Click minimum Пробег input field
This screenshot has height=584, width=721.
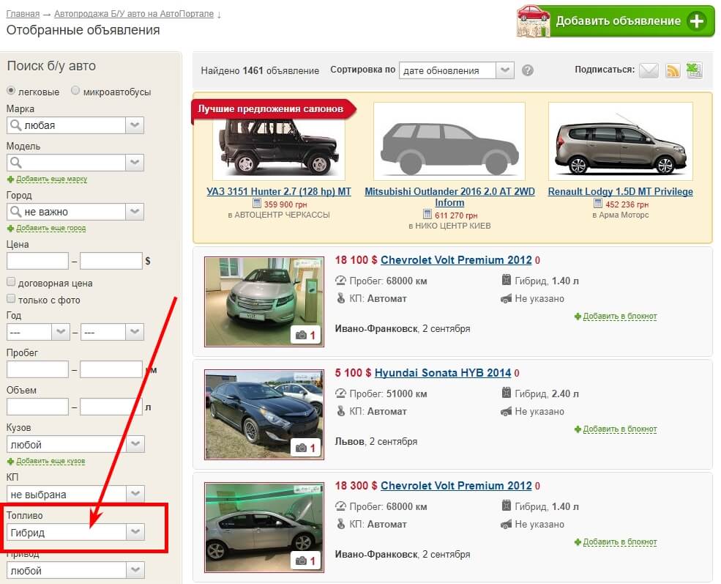(x=38, y=369)
